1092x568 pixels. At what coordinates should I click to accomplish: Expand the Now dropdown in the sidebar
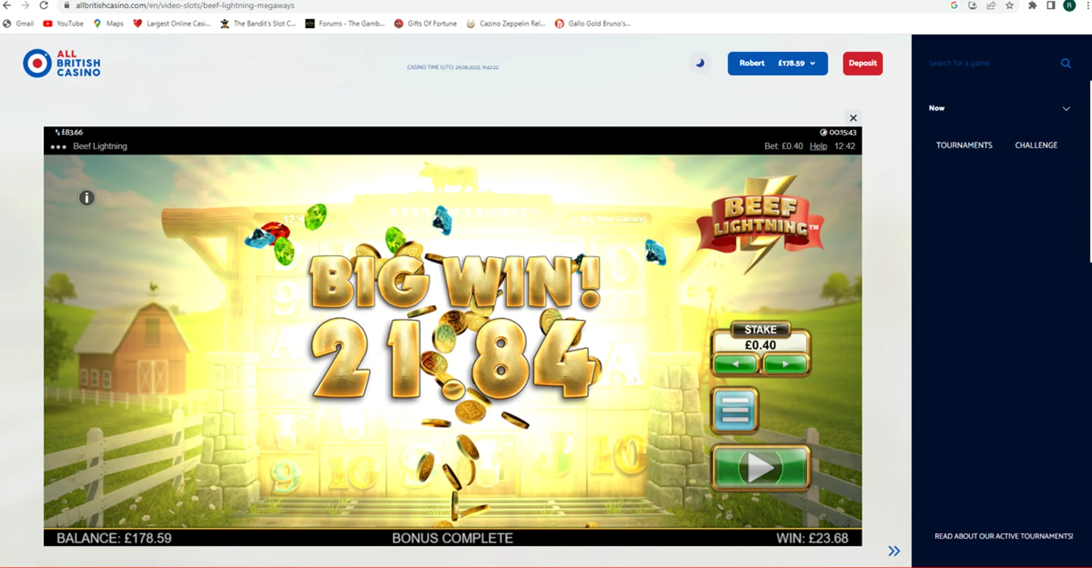[x=1066, y=108]
